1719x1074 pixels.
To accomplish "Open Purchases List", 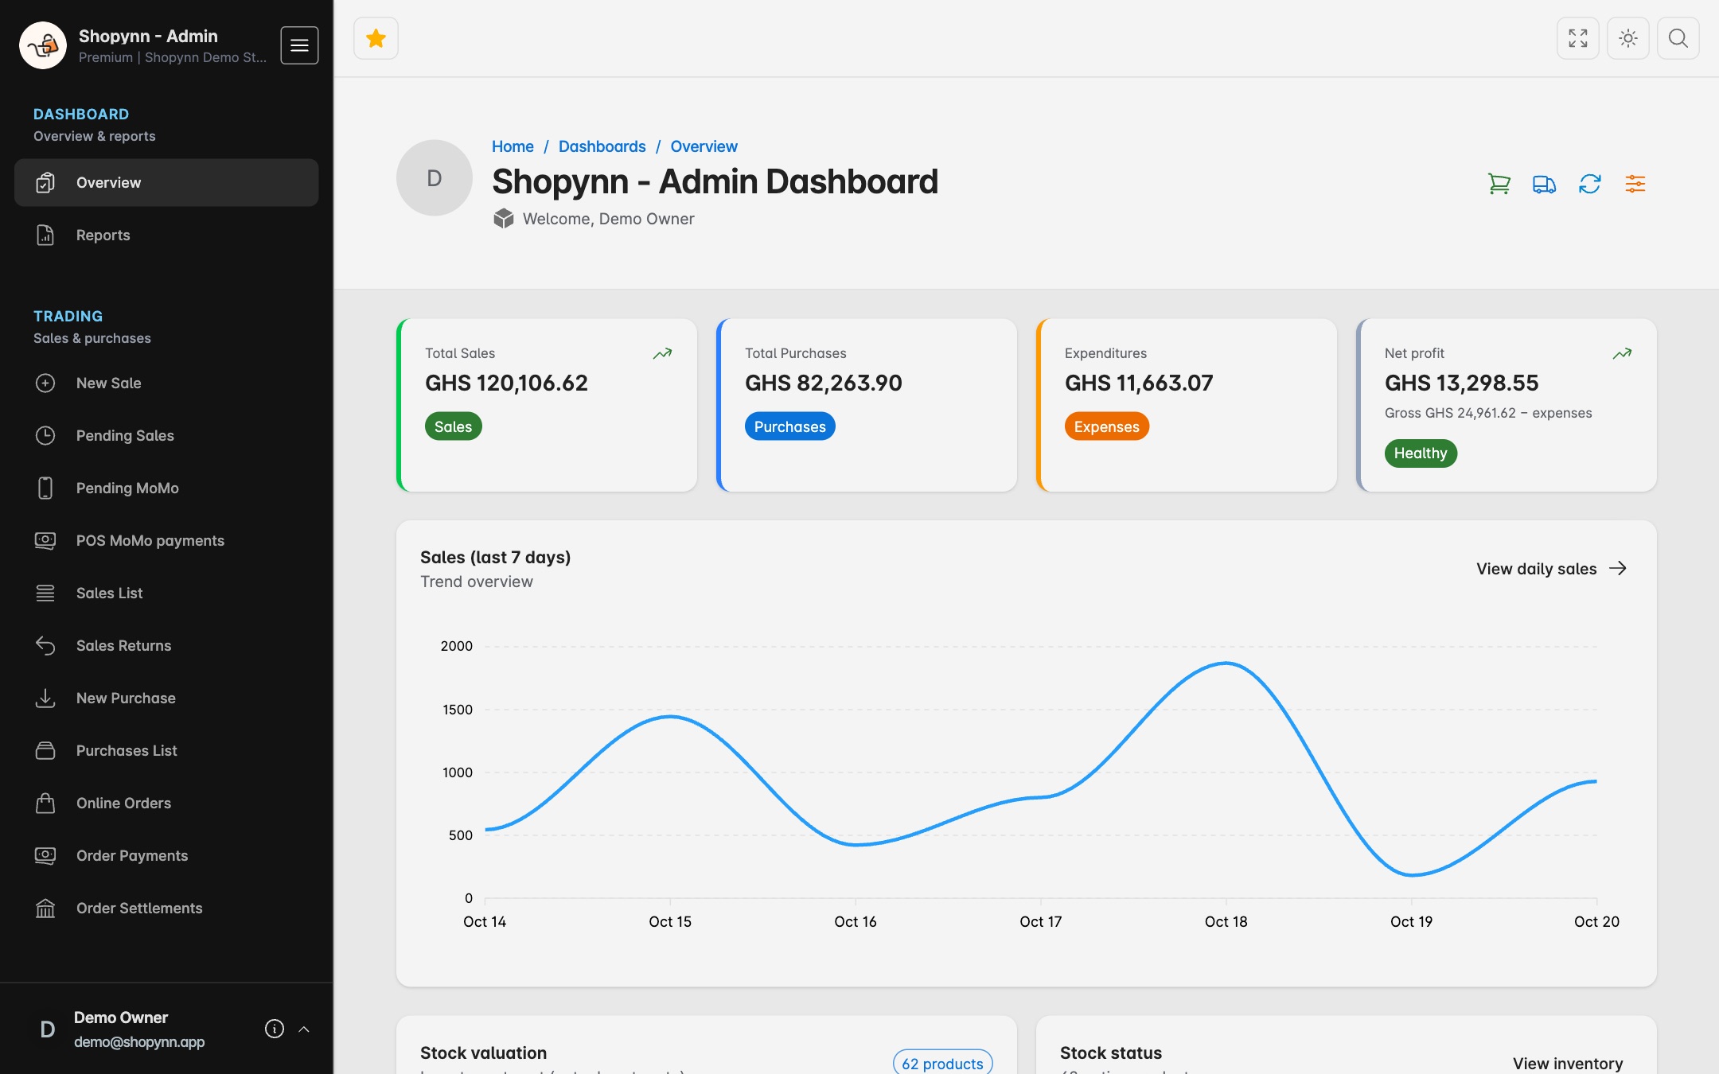I will (166, 750).
